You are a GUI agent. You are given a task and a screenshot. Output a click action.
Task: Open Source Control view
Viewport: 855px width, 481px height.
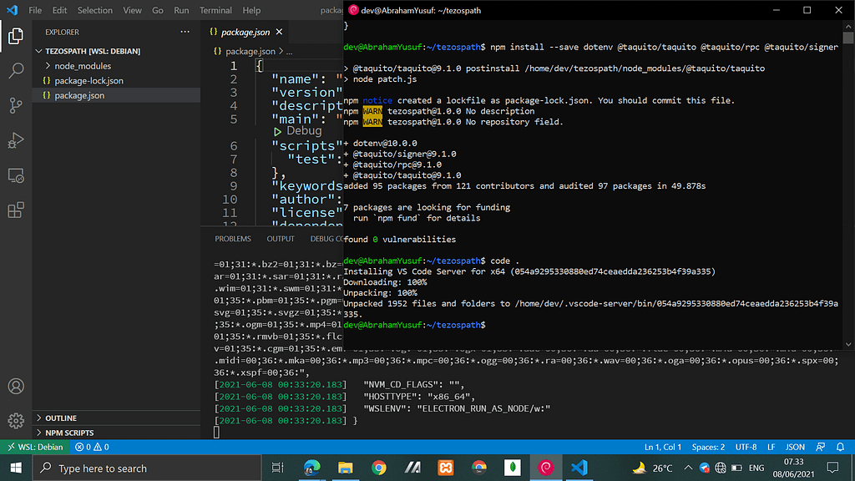(x=16, y=105)
